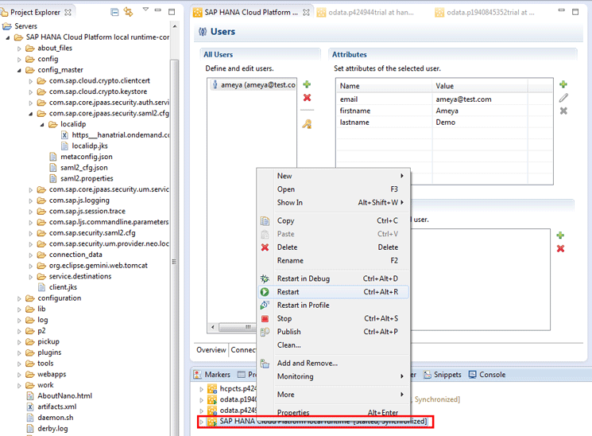592x436 pixels.
Task: Open the More submenu
Action: coord(334,395)
